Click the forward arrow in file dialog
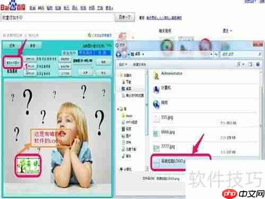265x199 pixels. [x=125, y=54]
